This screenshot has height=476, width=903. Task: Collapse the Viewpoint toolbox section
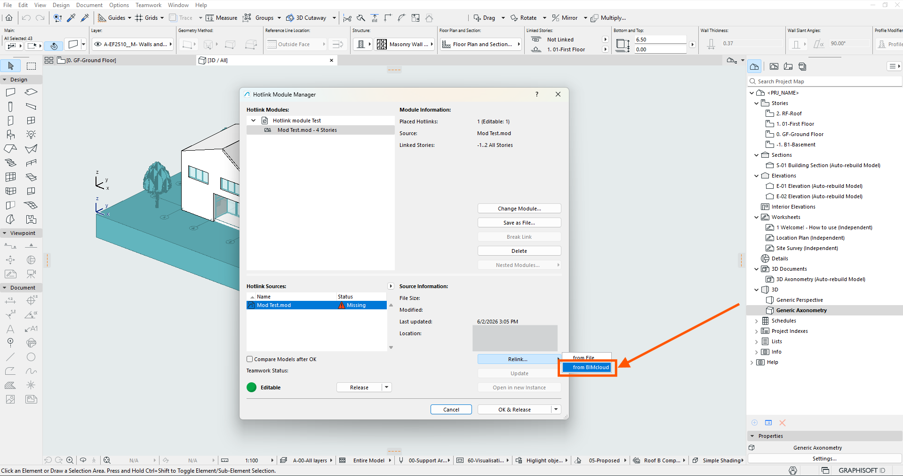click(x=4, y=233)
